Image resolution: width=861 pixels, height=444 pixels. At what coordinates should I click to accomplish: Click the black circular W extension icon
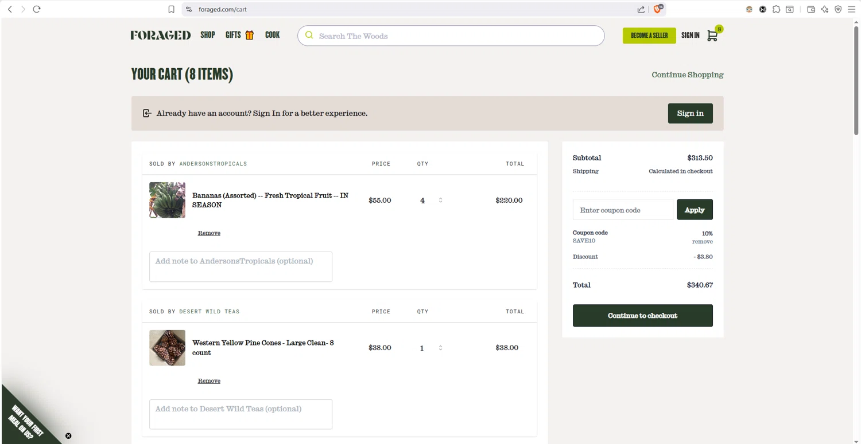pos(763,9)
